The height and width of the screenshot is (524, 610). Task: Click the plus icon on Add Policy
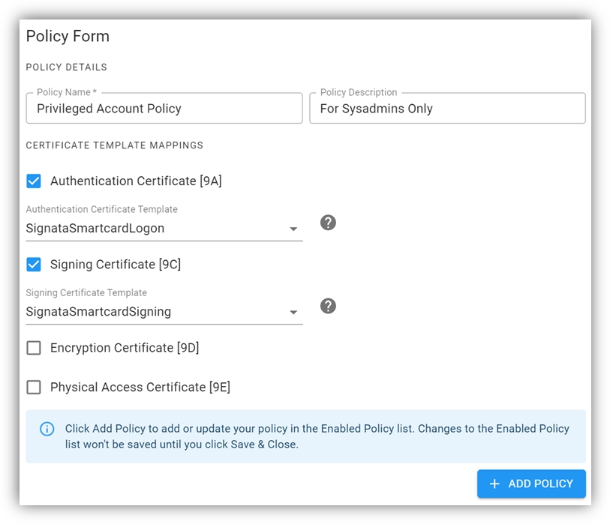point(494,484)
